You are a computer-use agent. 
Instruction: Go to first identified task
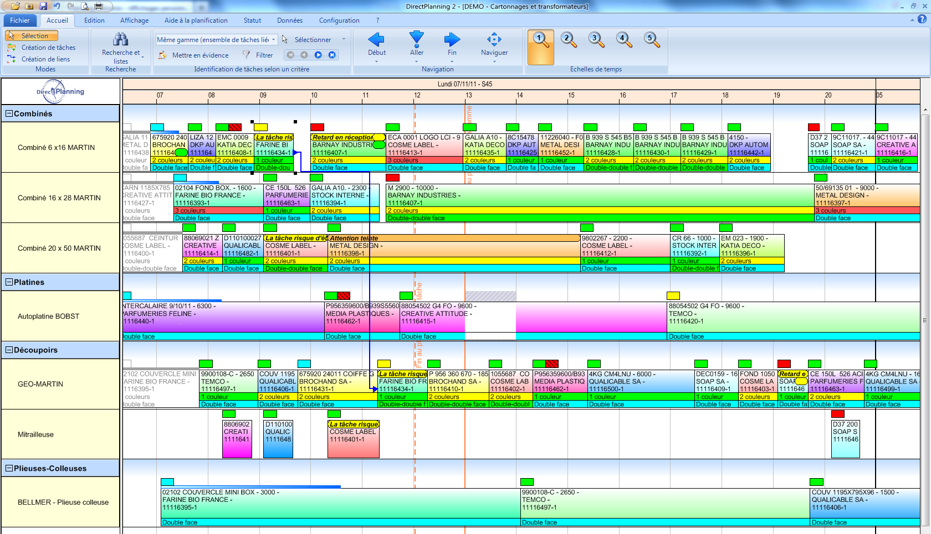pyautogui.click(x=290, y=55)
